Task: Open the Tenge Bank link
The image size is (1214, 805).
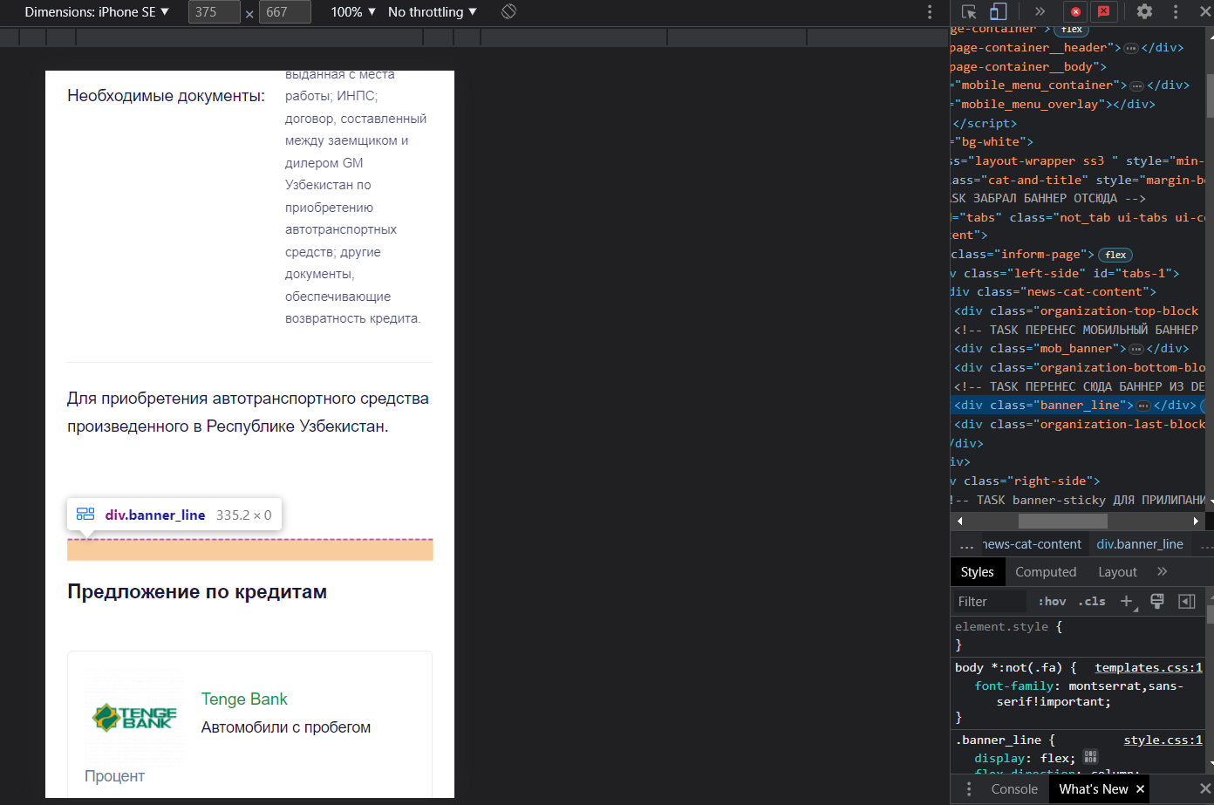Action: point(244,699)
